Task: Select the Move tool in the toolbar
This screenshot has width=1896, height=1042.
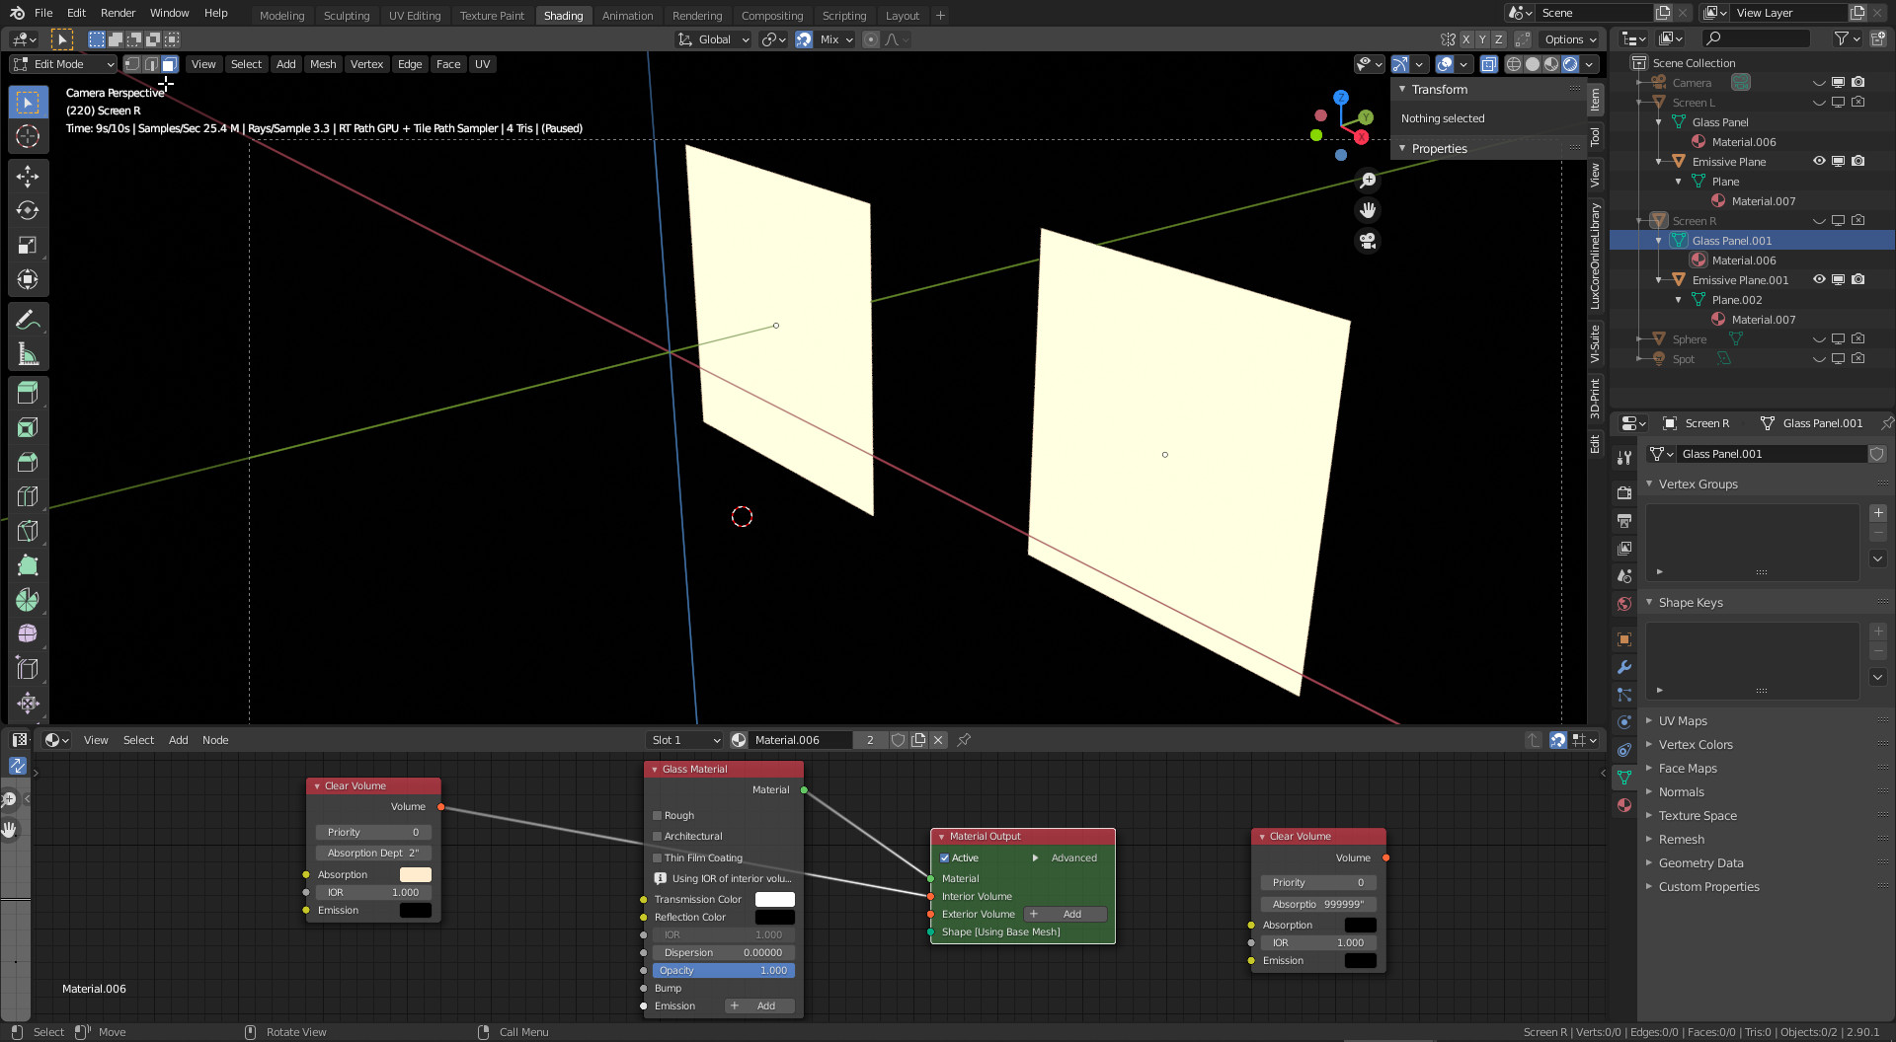Action: pos(28,176)
